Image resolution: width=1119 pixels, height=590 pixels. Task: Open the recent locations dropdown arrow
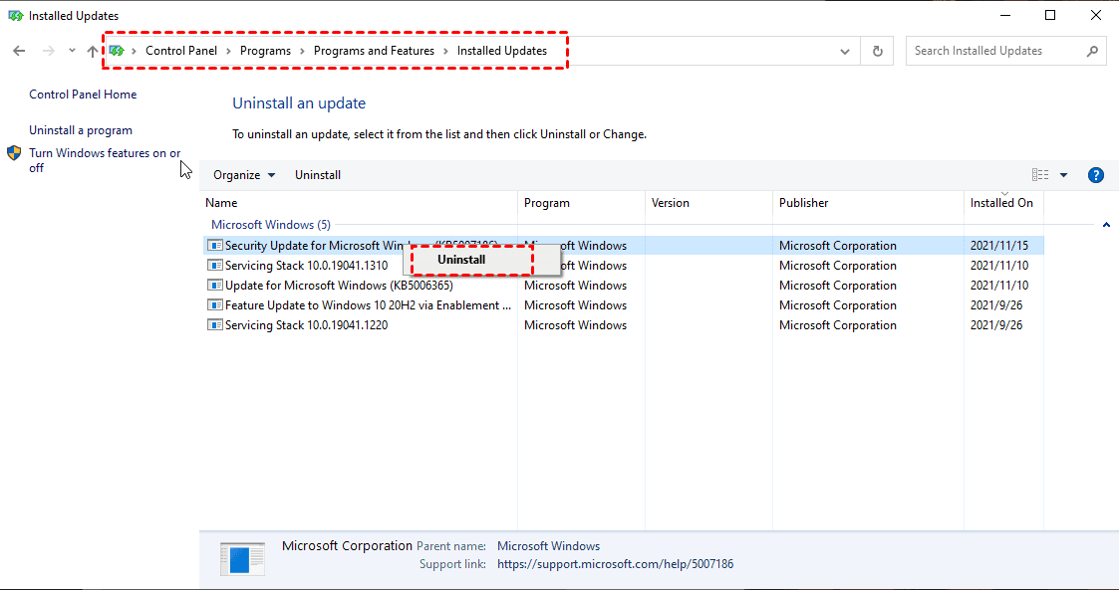(72, 51)
